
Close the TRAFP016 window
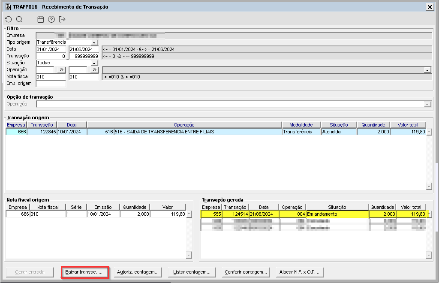(x=430, y=7)
